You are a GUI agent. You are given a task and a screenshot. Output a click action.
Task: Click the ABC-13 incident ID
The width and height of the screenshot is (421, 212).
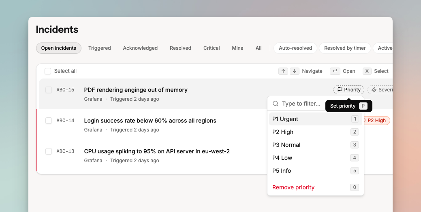coord(65,151)
